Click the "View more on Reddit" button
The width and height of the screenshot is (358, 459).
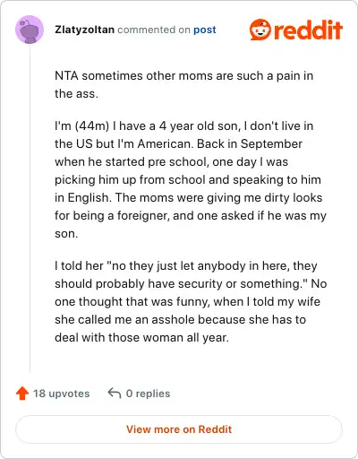click(179, 429)
